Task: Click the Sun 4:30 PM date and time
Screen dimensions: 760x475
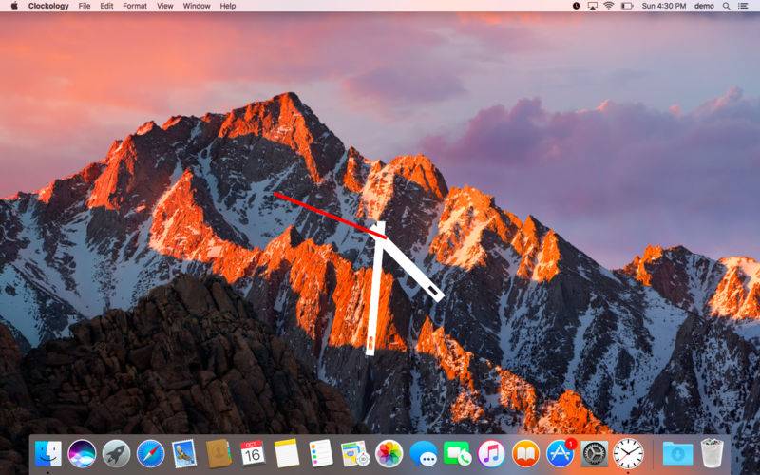Action: [x=664, y=6]
